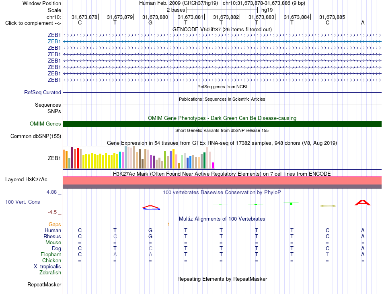382x294 pixels.
Task: Click the OMIM Genes track label
Action: [45, 124]
